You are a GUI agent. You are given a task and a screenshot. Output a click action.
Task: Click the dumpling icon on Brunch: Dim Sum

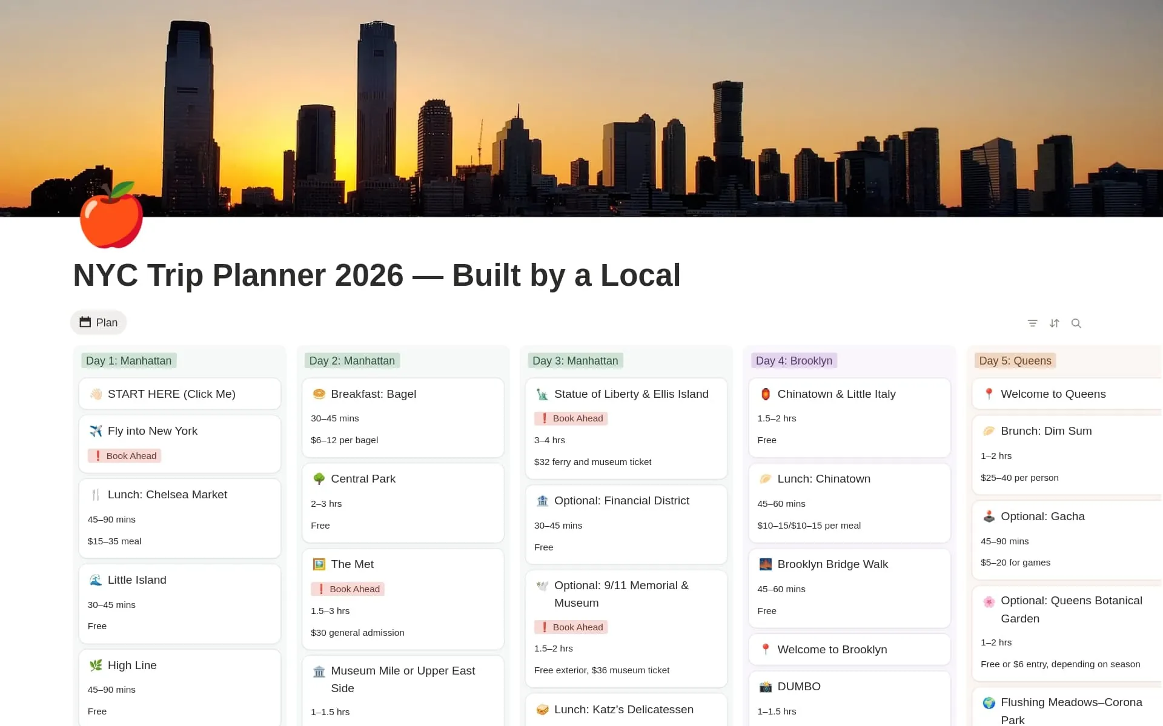click(989, 431)
